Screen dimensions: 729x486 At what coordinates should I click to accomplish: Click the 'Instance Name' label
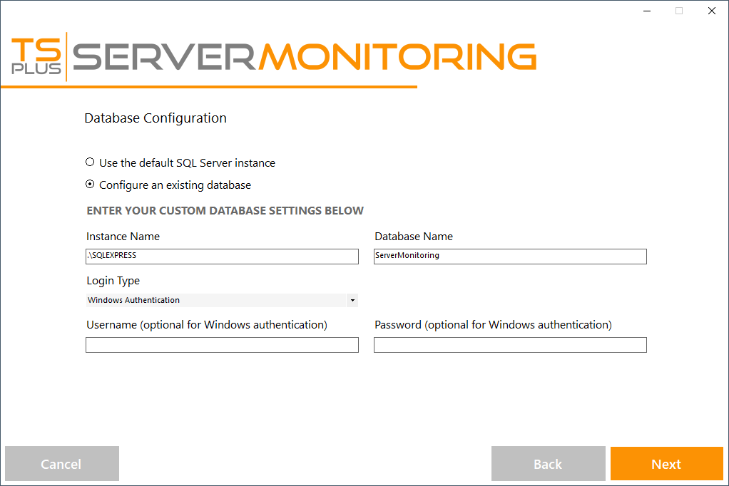123,237
